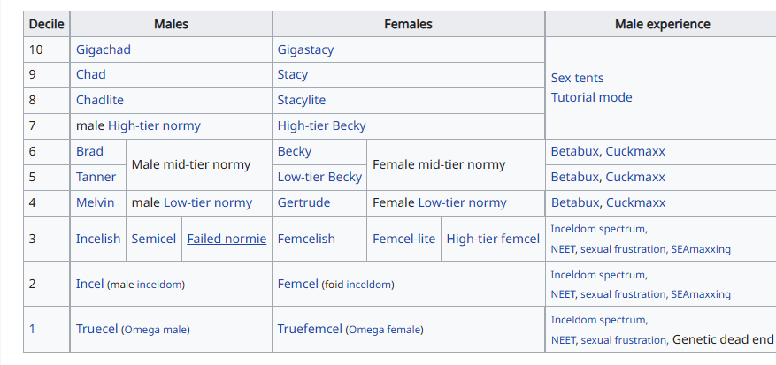Open the Truefemcel link
This screenshot has width=776, height=365.
coord(310,330)
